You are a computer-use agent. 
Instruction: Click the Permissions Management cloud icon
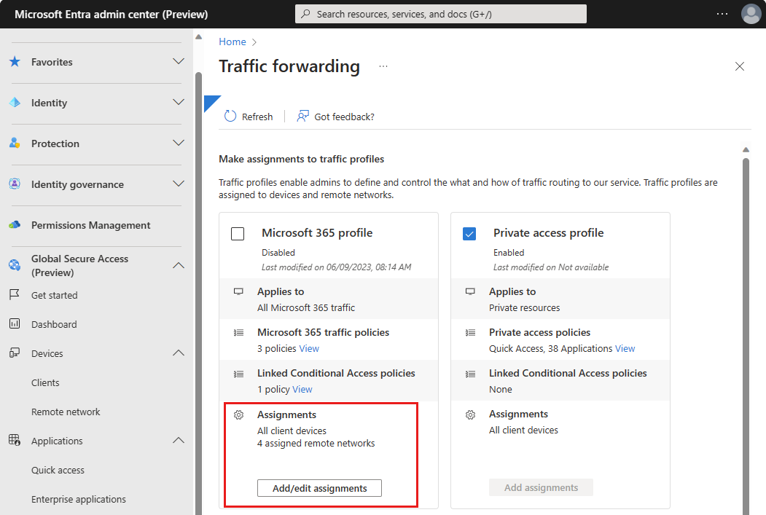click(15, 225)
